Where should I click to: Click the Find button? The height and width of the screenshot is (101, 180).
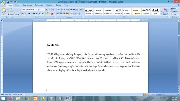click(174, 9)
